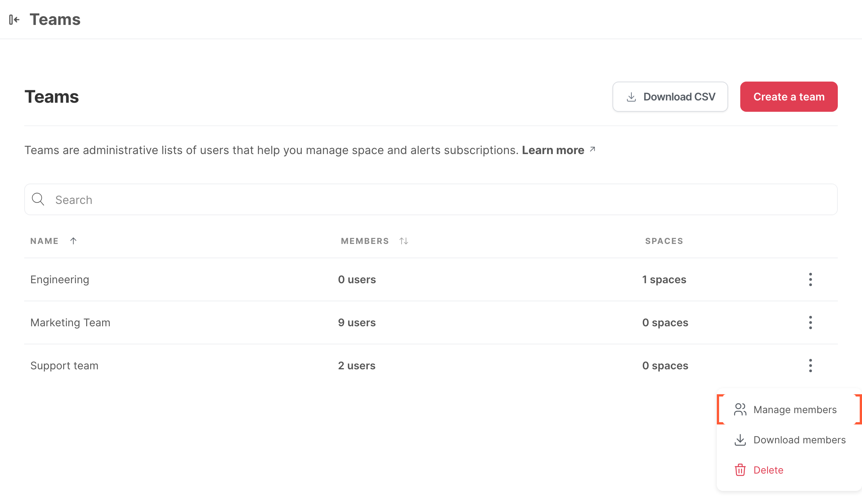The image size is (862, 503).
Task: Click the '0 users' cell for Engineering
Action: click(x=357, y=279)
